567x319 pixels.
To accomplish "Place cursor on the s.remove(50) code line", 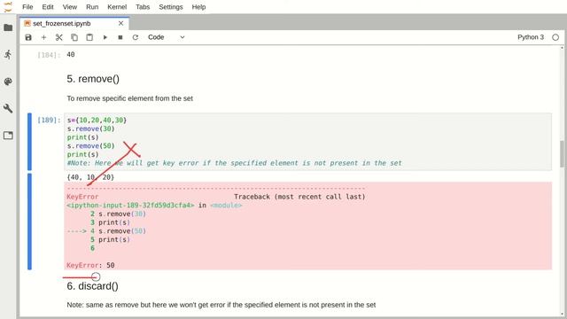I will (x=90, y=145).
